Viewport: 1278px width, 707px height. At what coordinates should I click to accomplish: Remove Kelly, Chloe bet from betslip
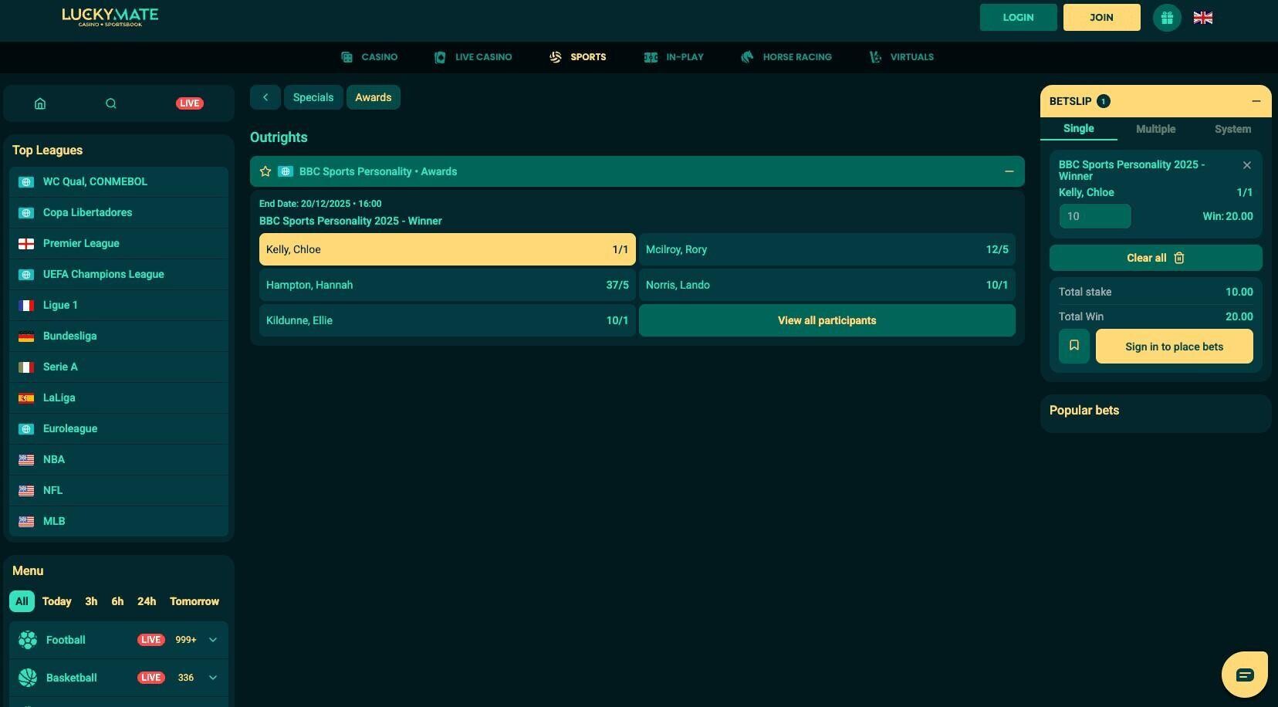[1246, 165]
